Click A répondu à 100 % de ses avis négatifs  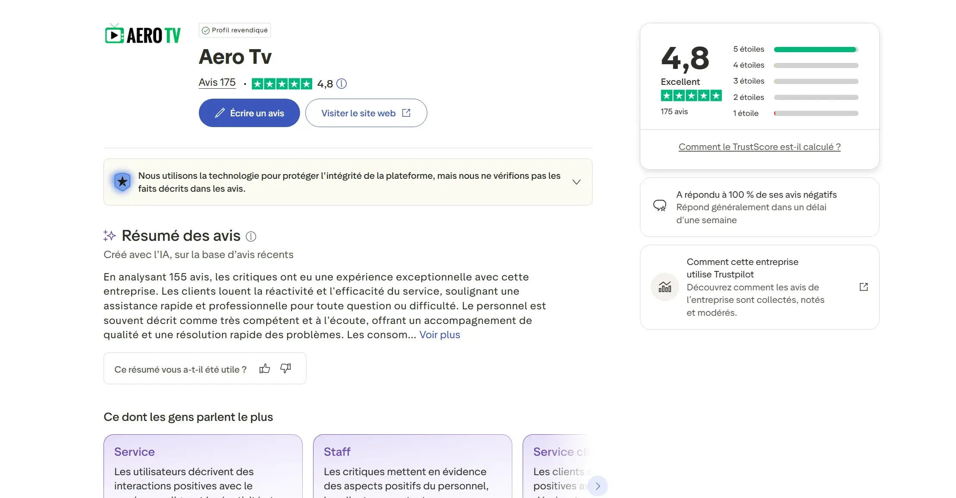(756, 195)
